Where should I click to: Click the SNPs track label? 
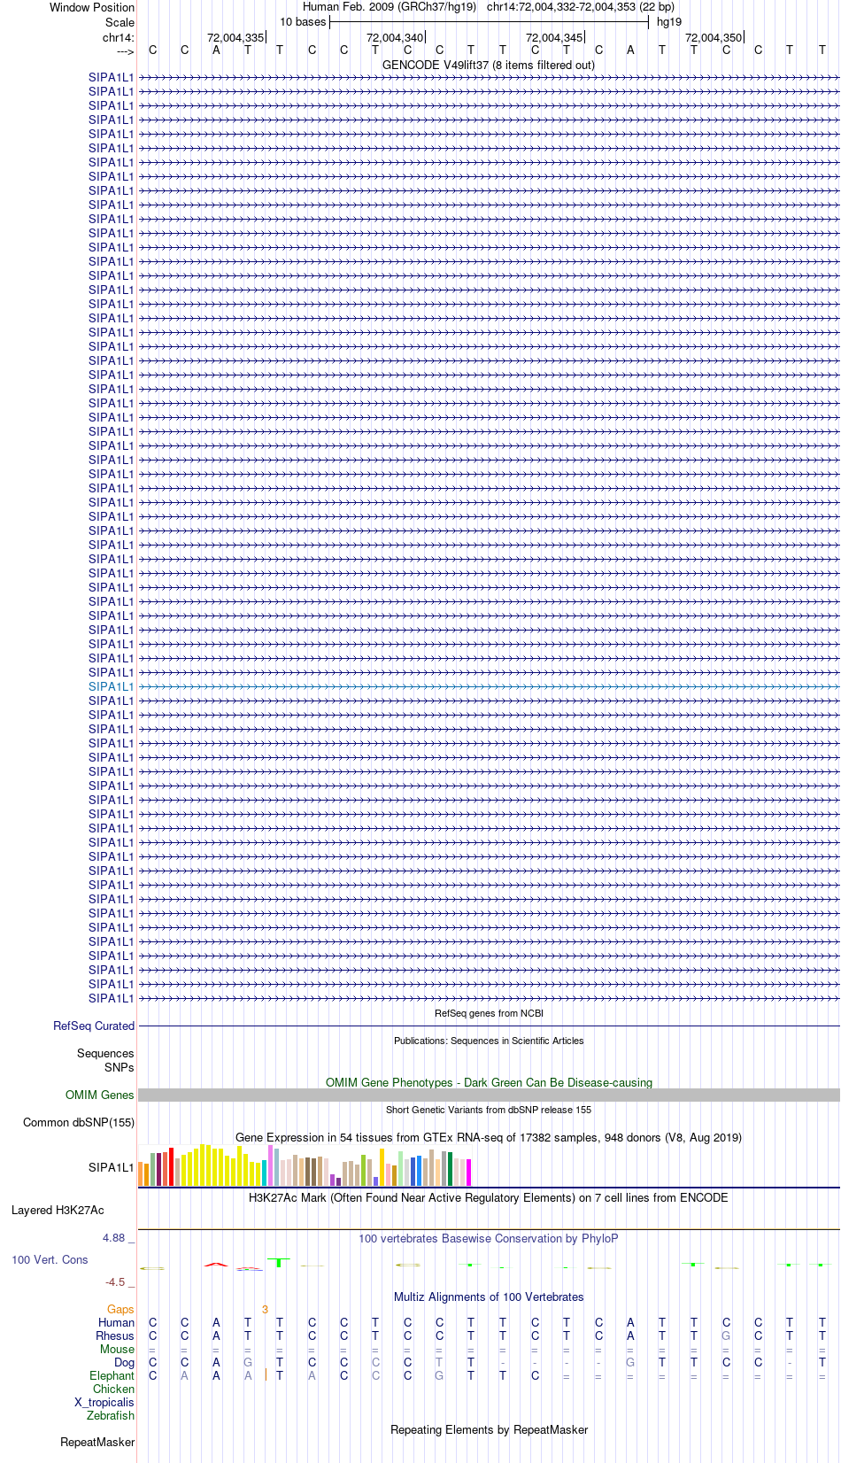point(120,1068)
